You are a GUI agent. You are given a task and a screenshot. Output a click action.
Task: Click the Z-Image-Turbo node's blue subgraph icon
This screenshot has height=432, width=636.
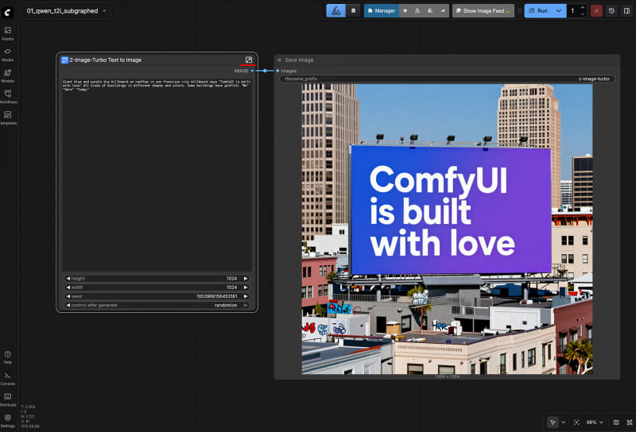click(x=64, y=60)
